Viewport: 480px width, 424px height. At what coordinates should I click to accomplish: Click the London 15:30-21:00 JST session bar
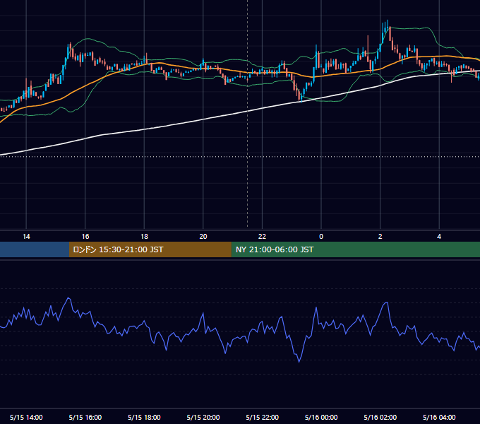[x=150, y=249]
